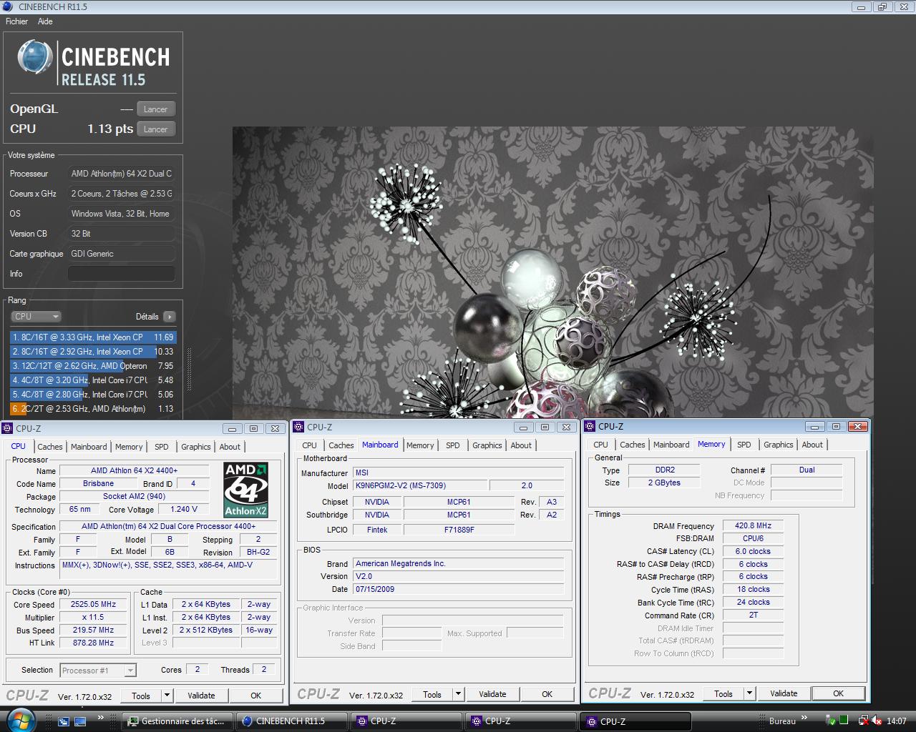This screenshot has width=916, height=732.
Task: Click the system clock showing 14:07
Action: coord(896,721)
